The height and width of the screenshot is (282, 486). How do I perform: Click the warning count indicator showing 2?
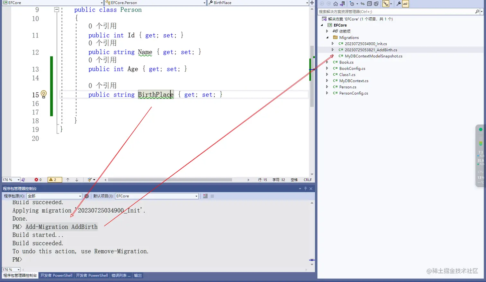click(x=54, y=180)
